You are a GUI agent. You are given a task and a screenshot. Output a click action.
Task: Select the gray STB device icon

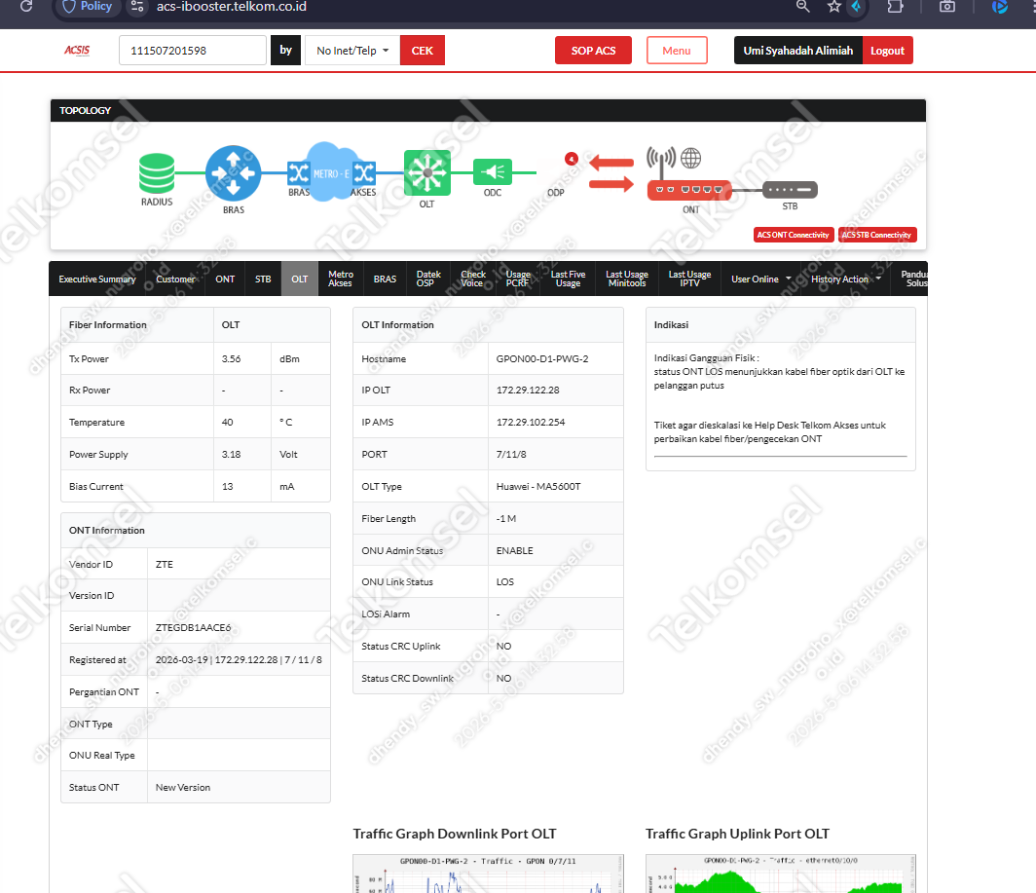[790, 190]
